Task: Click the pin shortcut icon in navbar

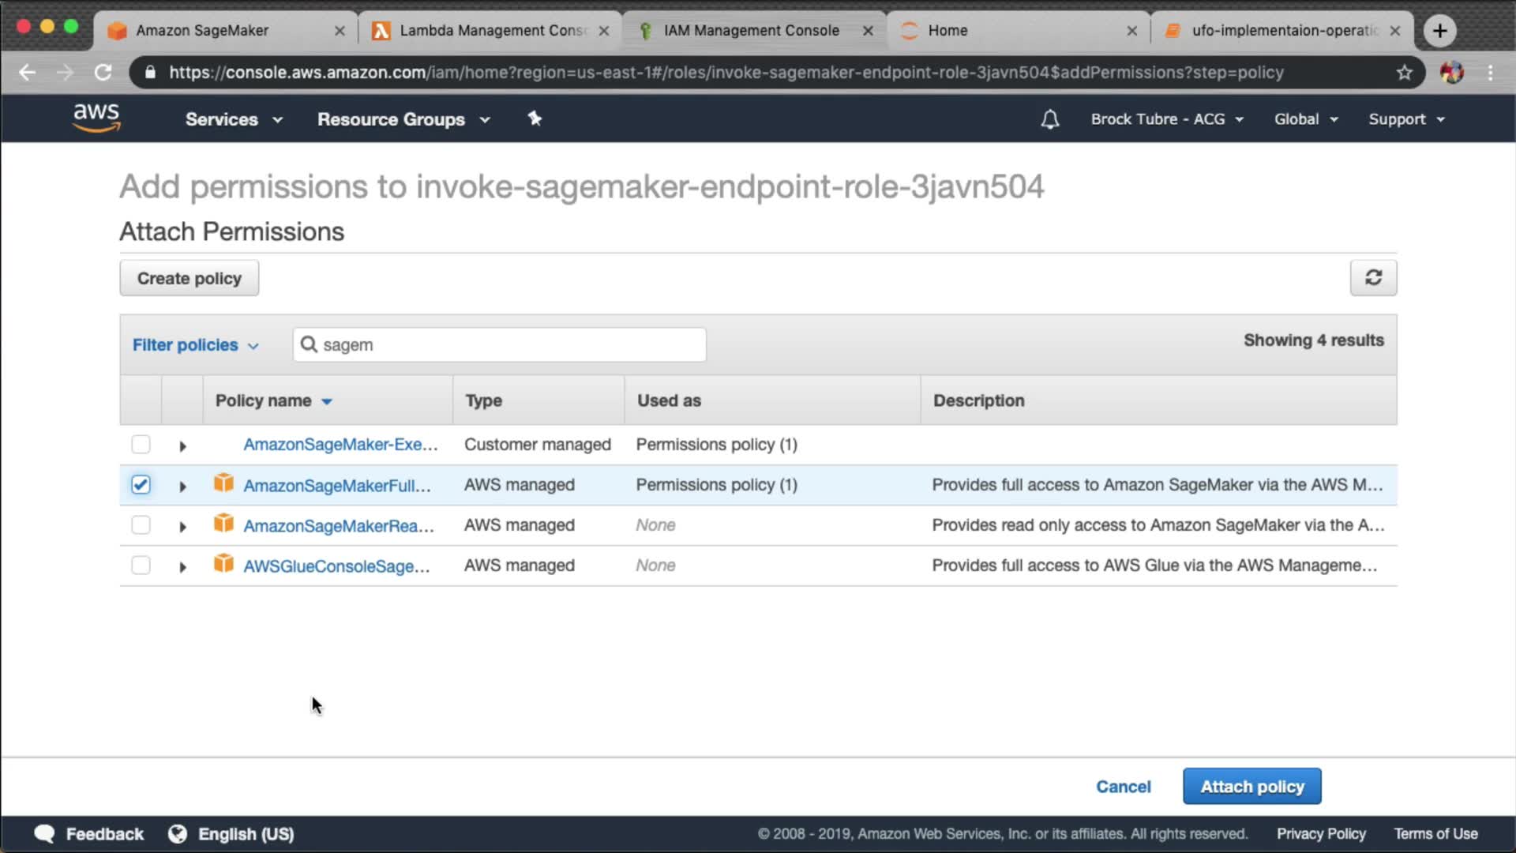Action: pyautogui.click(x=535, y=118)
